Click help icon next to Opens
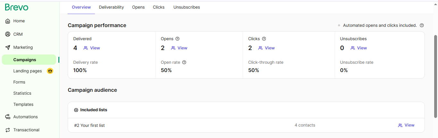This screenshot has width=438, height=138. tap(177, 39)
